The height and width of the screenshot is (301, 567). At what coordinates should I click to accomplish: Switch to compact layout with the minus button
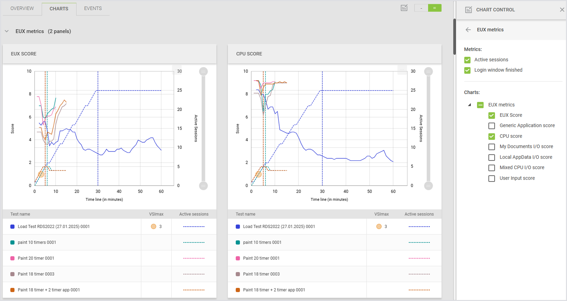pyautogui.click(x=421, y=8)
